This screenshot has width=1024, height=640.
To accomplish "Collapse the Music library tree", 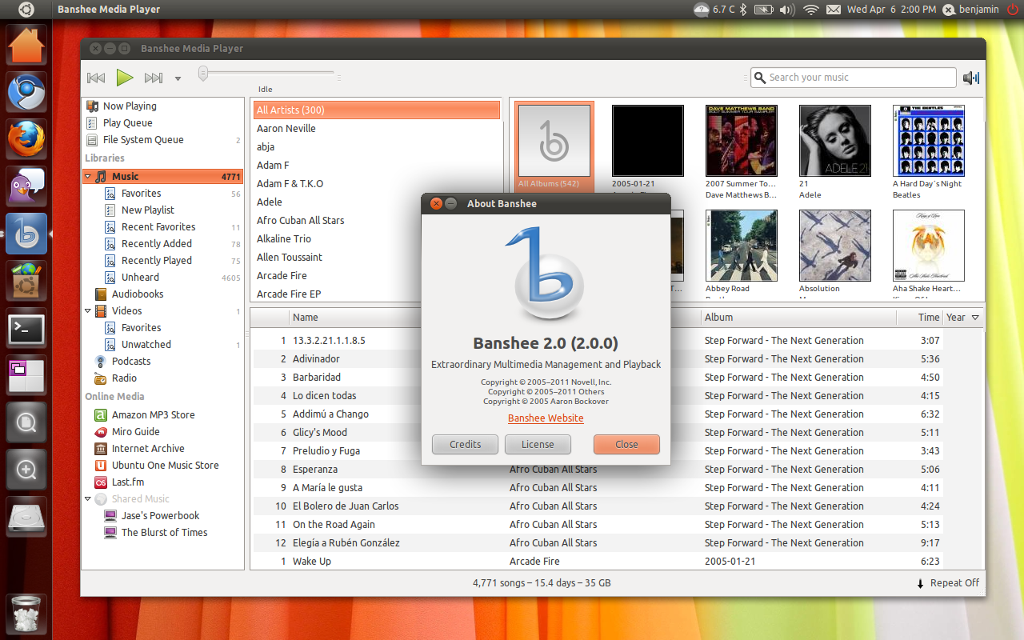I will (88, 177).
